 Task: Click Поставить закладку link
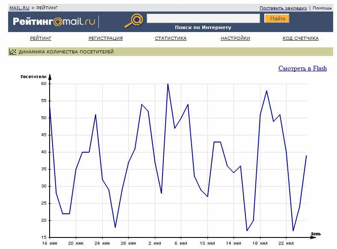[x=283, y=8]
